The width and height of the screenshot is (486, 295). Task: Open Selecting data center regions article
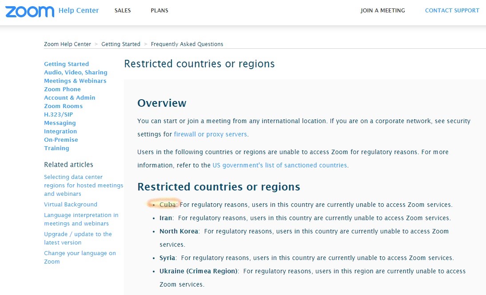[x=84, y=185]
